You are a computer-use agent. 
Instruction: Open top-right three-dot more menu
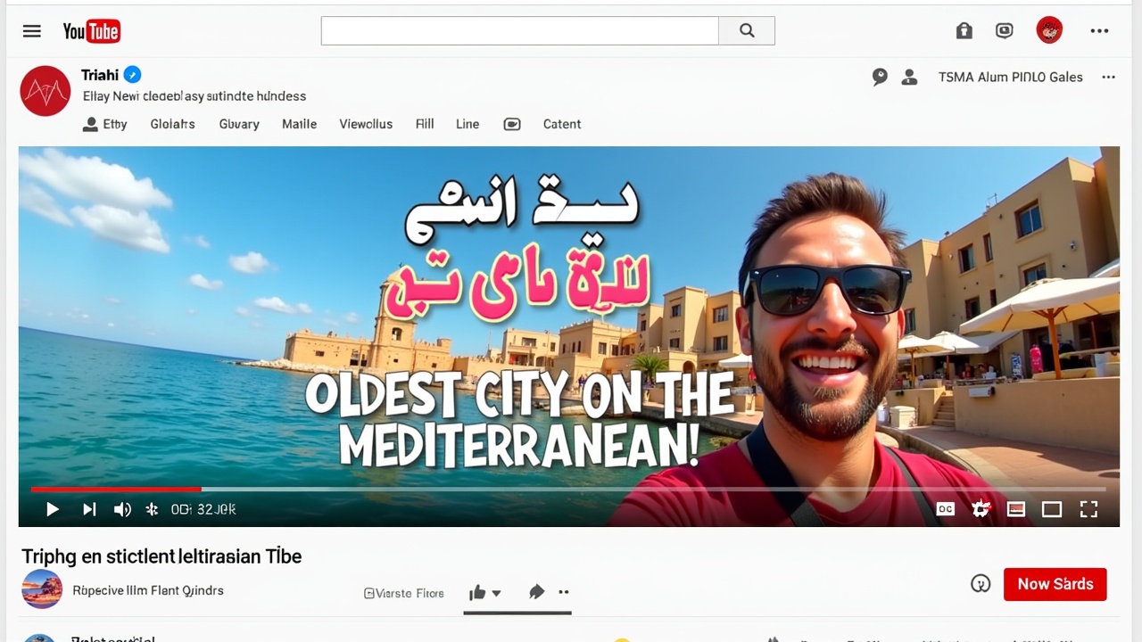pyautogui.click(x=1099, y=31)
